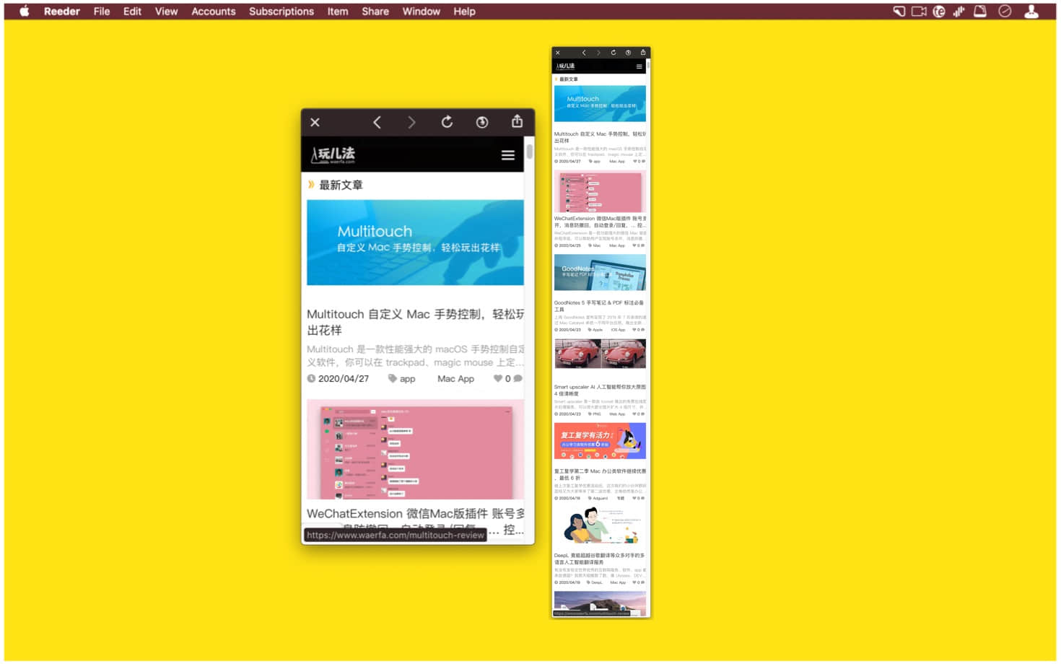Open the GoodNotes thumbnail in narrow window
The image size is (1061, 664).
pos(600,272)
